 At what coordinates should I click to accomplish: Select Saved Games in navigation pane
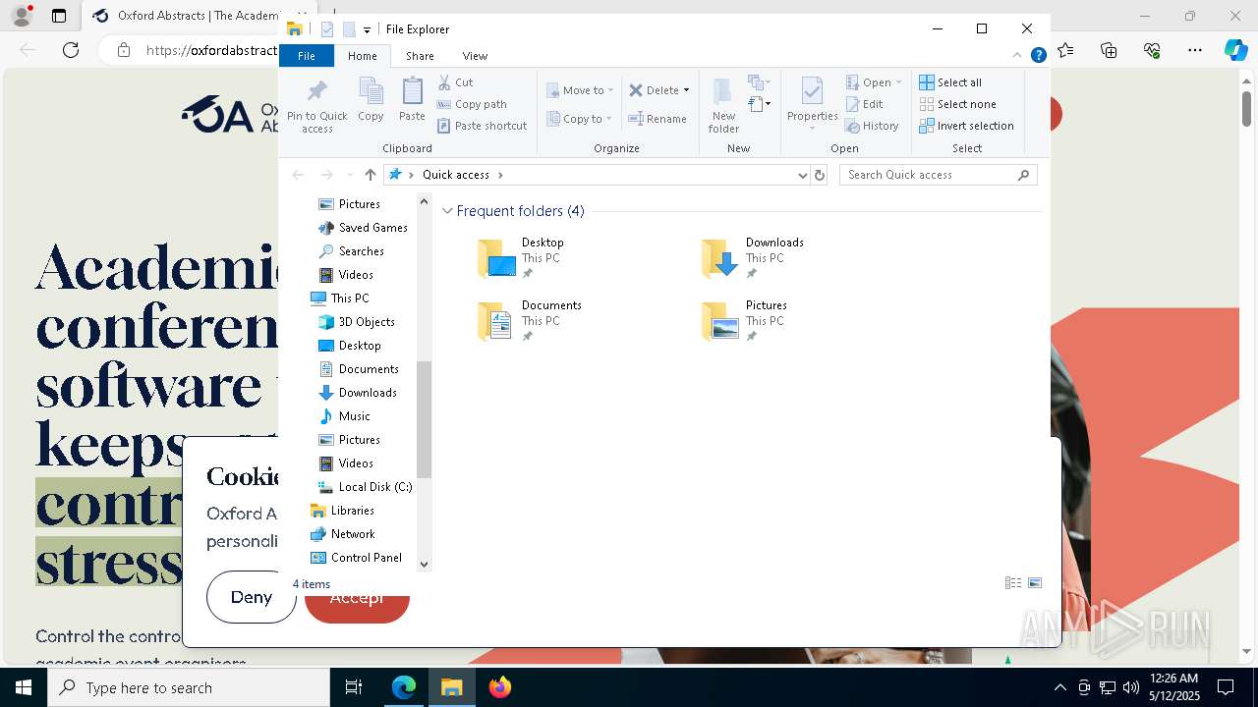pos(363,228)
